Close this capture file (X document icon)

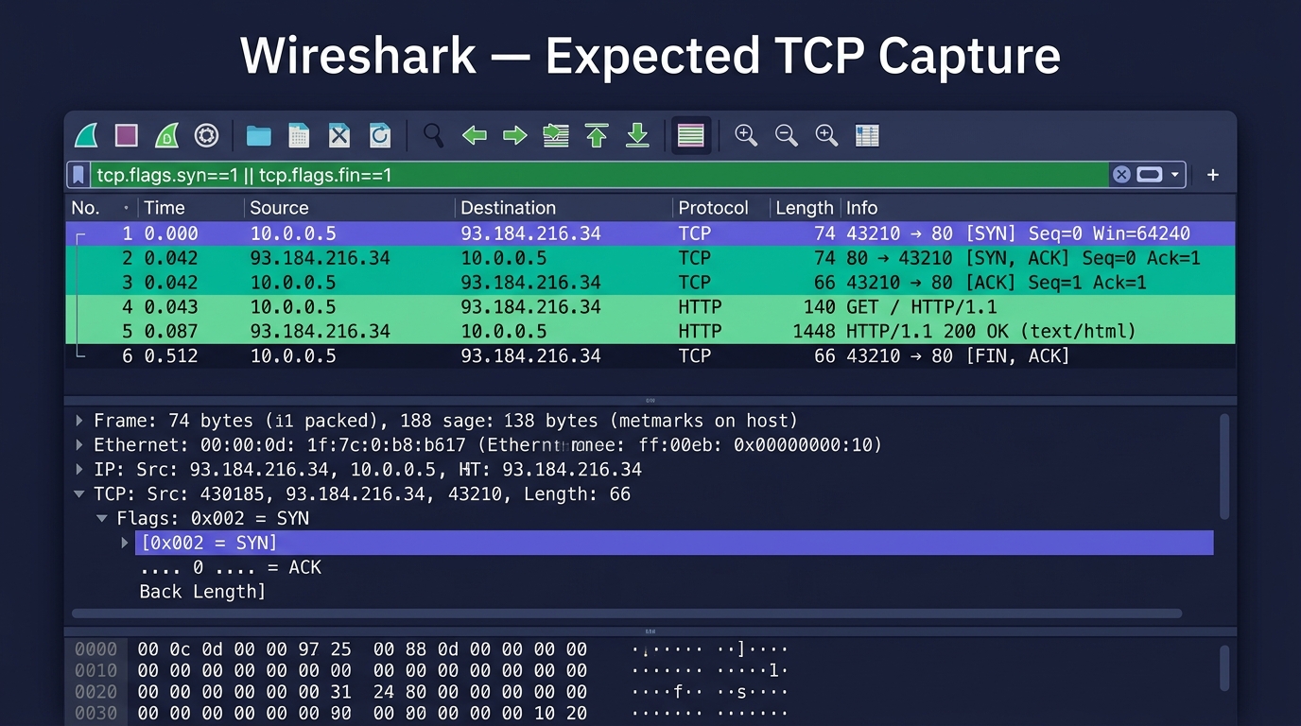pyautogui.click(x=339, y=136)
